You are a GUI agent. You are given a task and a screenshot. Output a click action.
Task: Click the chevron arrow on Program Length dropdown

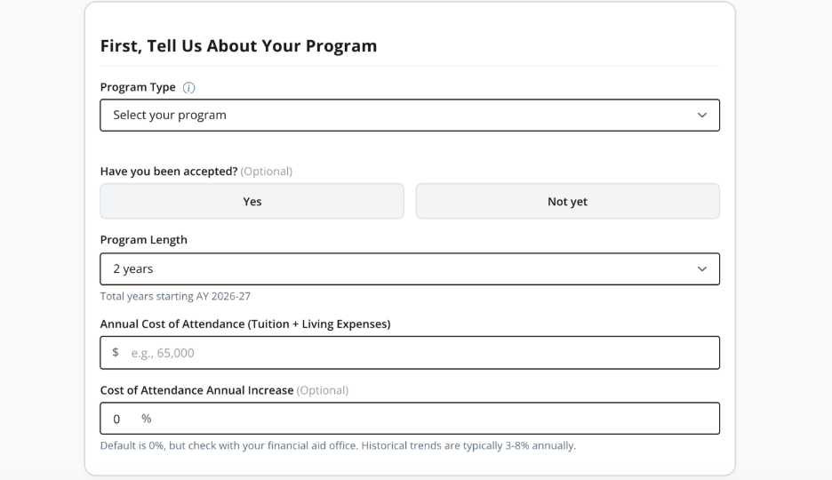click(x=702, y=269)
